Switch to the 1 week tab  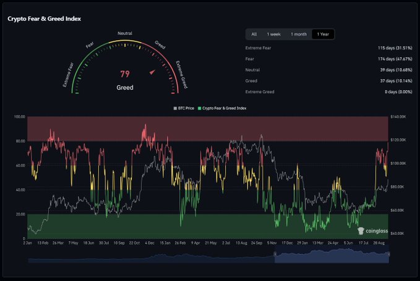coord(273,34)
